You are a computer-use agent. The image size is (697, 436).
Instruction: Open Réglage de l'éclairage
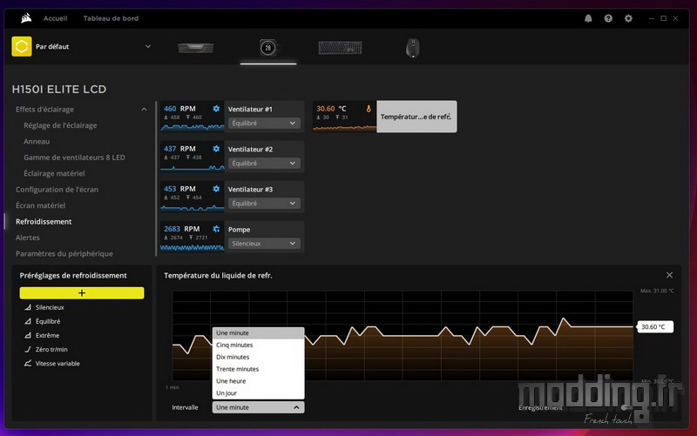click(60, 125)
